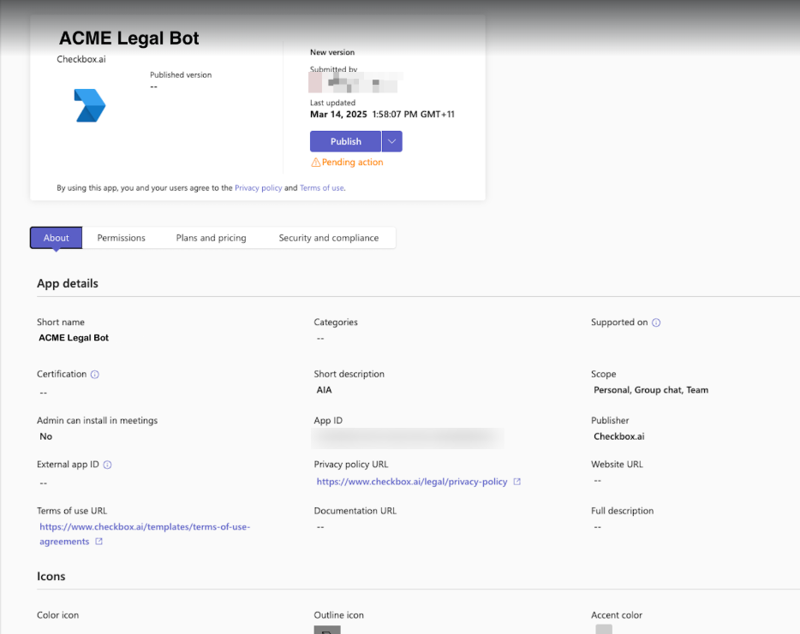
Task: Click the Color icon label
Action: (x=57, y=615)
